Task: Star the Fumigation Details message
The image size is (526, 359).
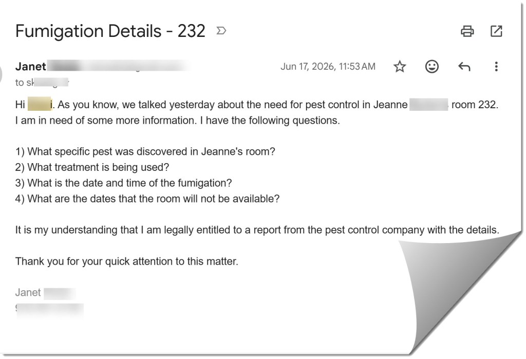Action: point(400,66)
